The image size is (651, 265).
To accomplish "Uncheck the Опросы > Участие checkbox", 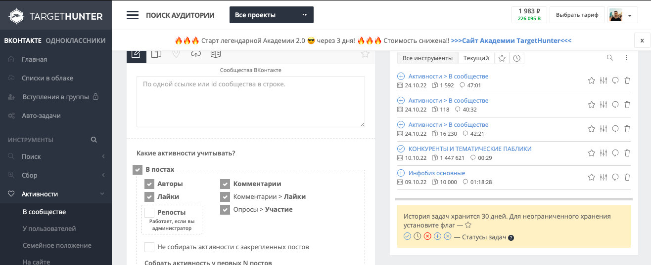I will (x=225, y=210).
